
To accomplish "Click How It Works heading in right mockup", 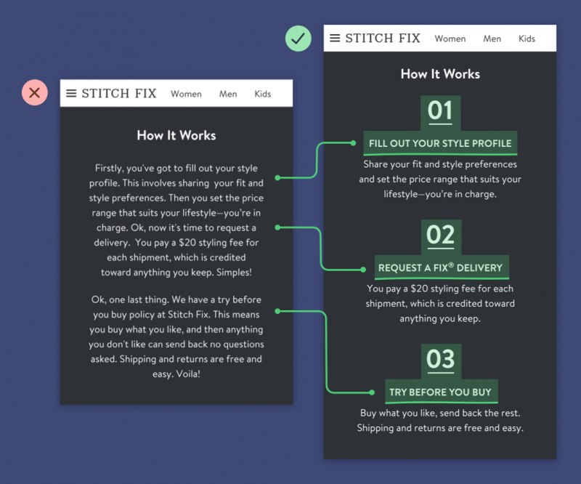I will click(x=440, y=74).
